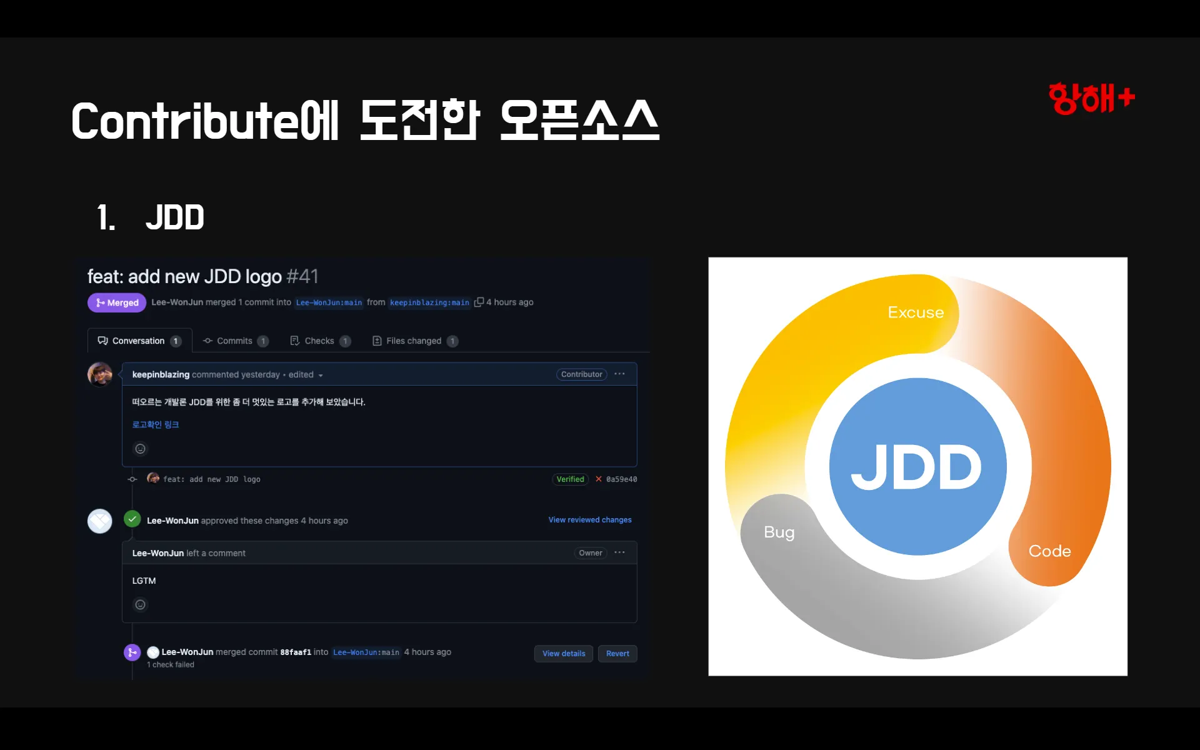Expand the edited history dropdown arrow
This screenshot has width=1200, height=750.
[321, 376]
